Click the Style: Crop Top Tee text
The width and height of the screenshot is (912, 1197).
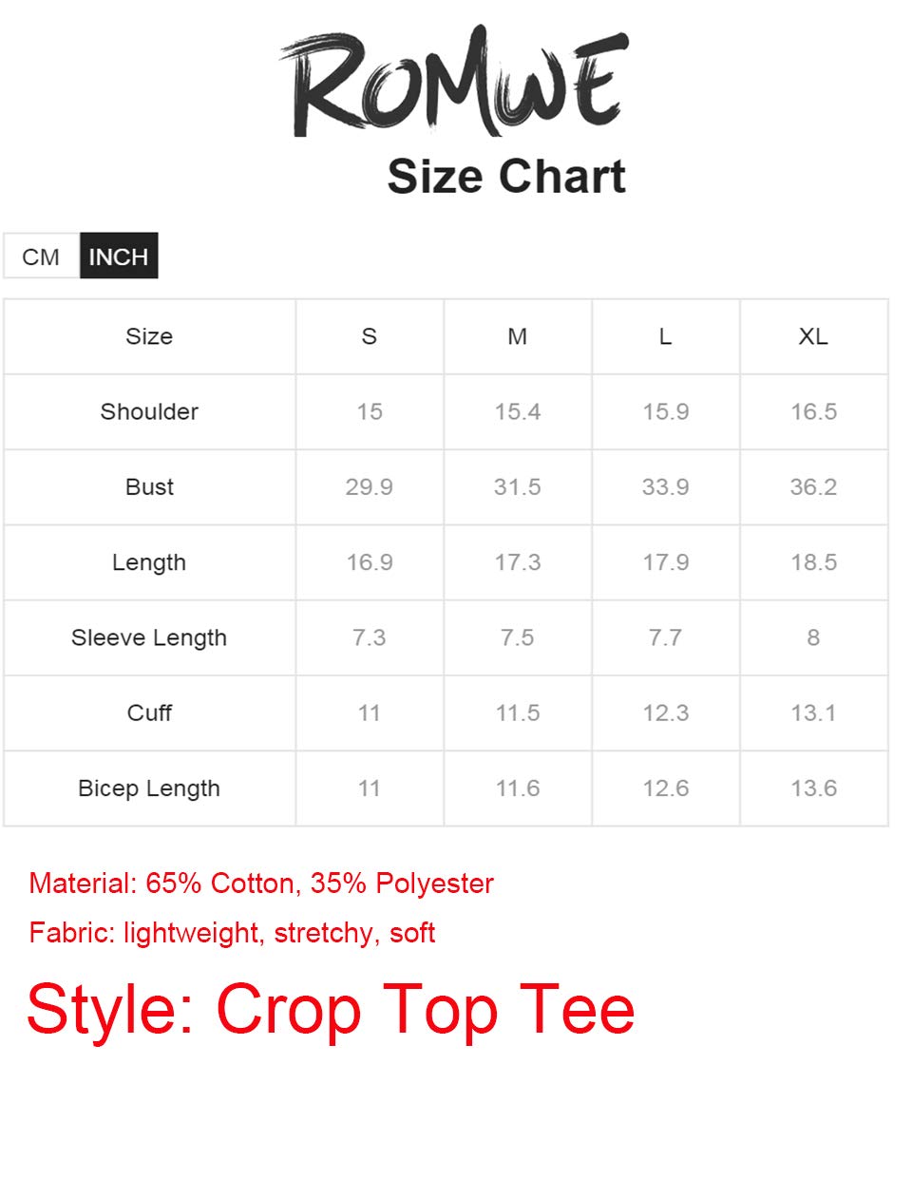pos(331,1010)
